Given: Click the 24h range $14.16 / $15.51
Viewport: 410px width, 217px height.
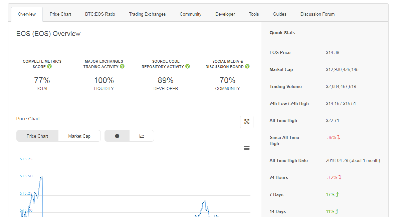Looking at the screenshot, I should pyautogui.click(x=341, y=103).
